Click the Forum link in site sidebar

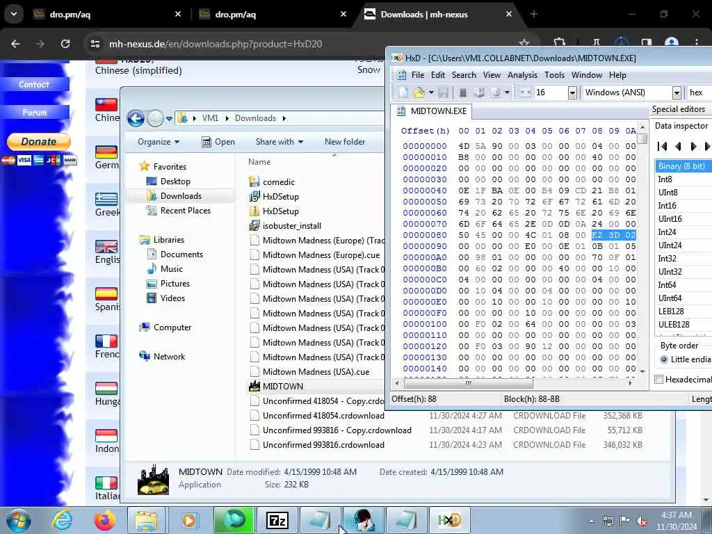(35, 112)
